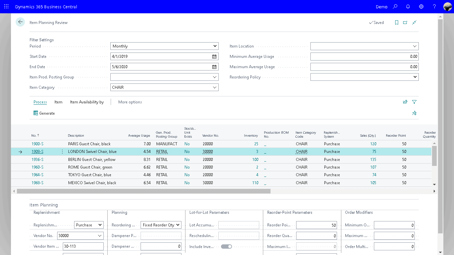Open Item Availability by menu
Image resolution: width=454 pixels, height=255 pixels.
pos(87,102)
